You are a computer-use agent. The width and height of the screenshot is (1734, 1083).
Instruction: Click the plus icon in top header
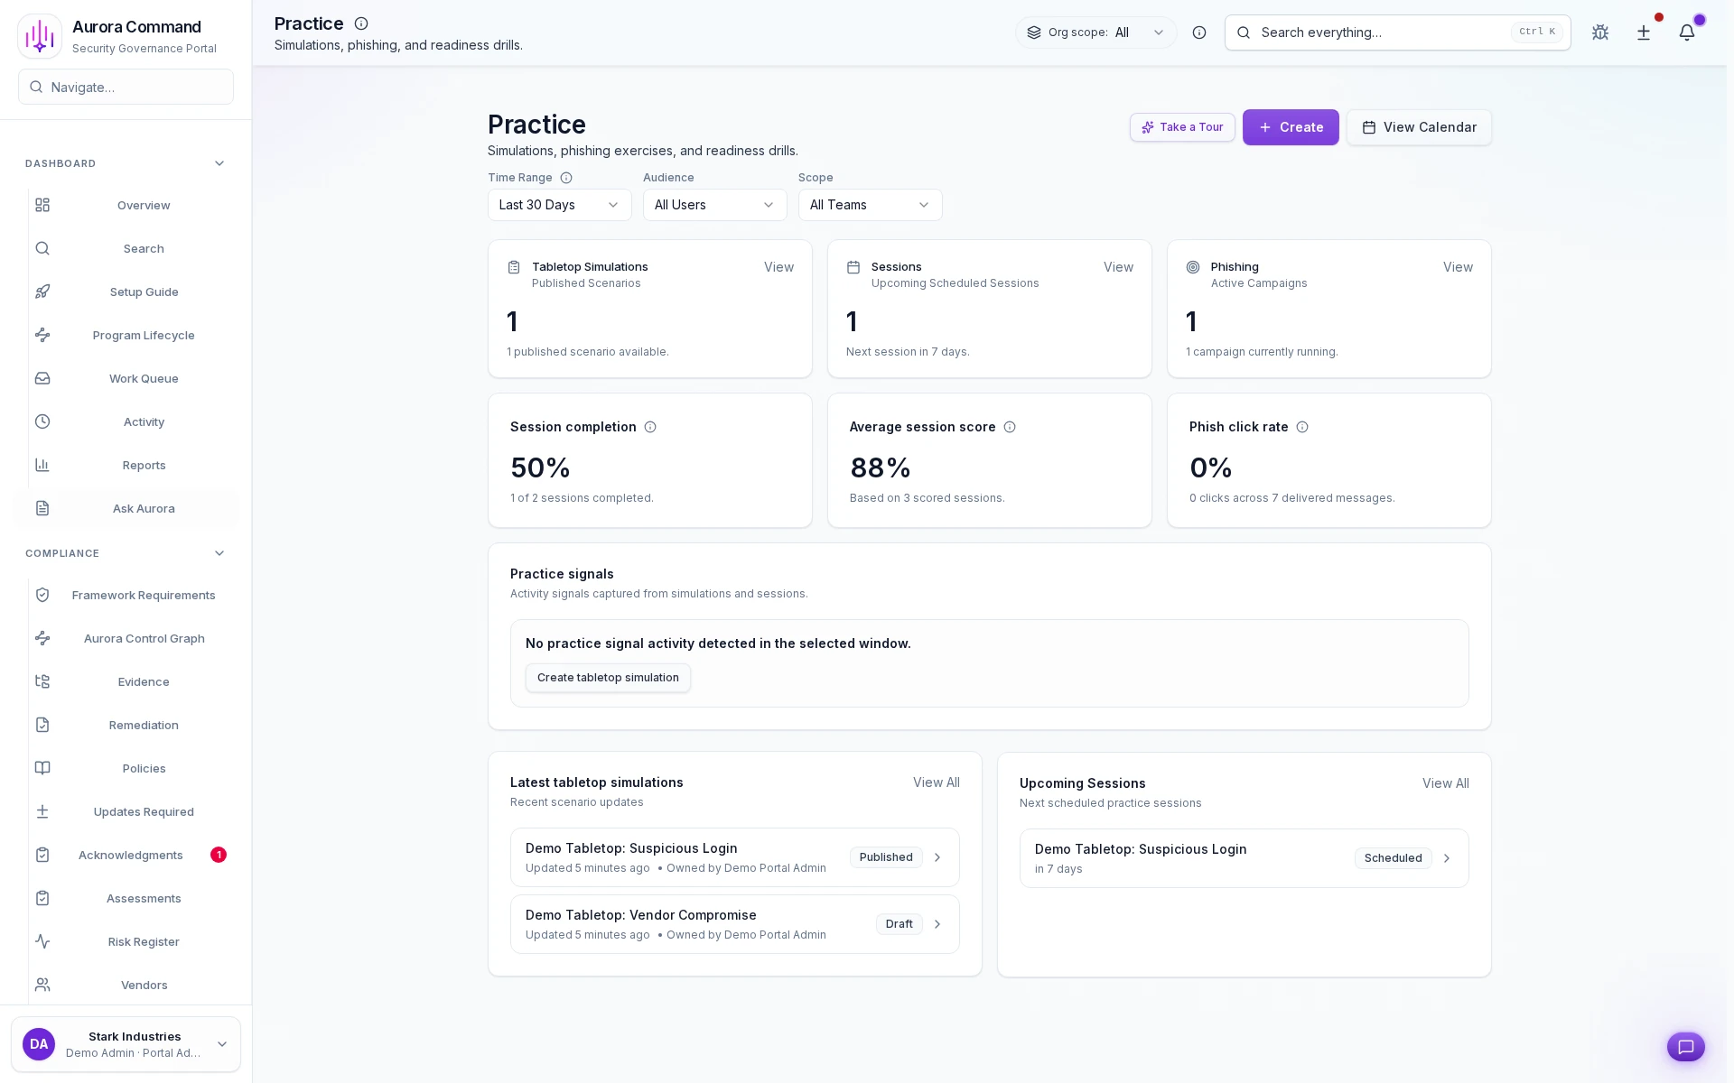point(1644,32)
